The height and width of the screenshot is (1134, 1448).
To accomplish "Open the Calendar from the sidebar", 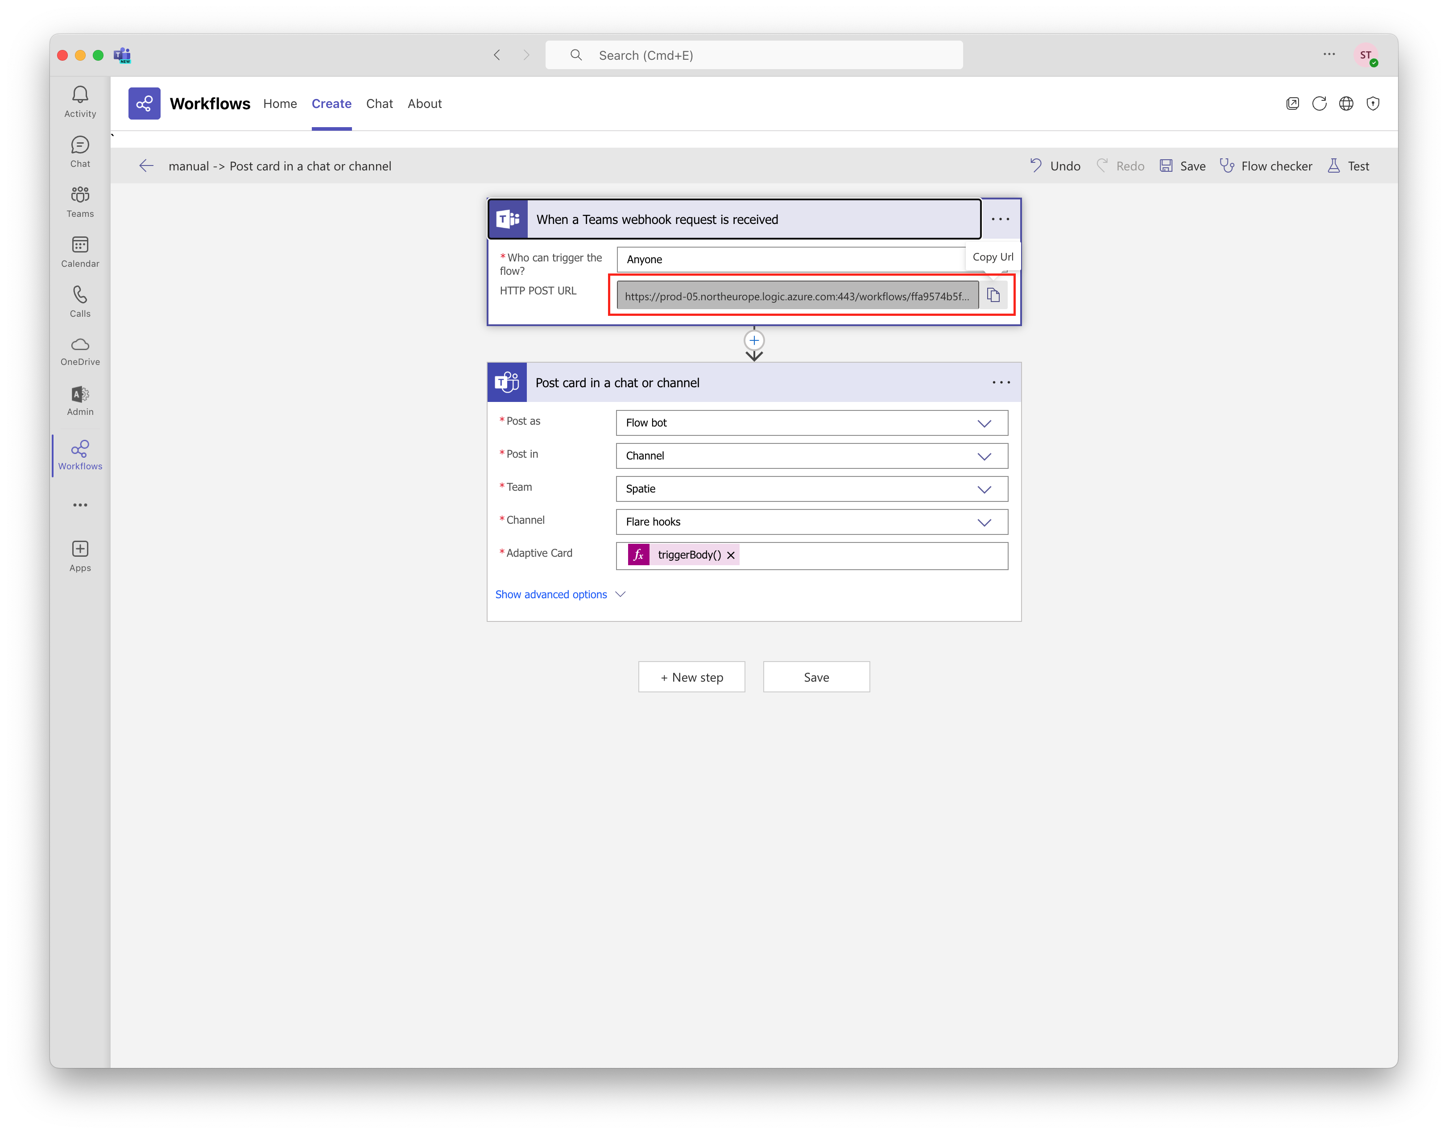I will 80,252.
